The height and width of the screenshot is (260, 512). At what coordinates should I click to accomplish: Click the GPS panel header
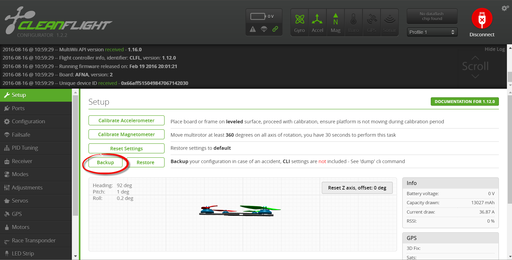pyautogui.click(x=451, y=238)
